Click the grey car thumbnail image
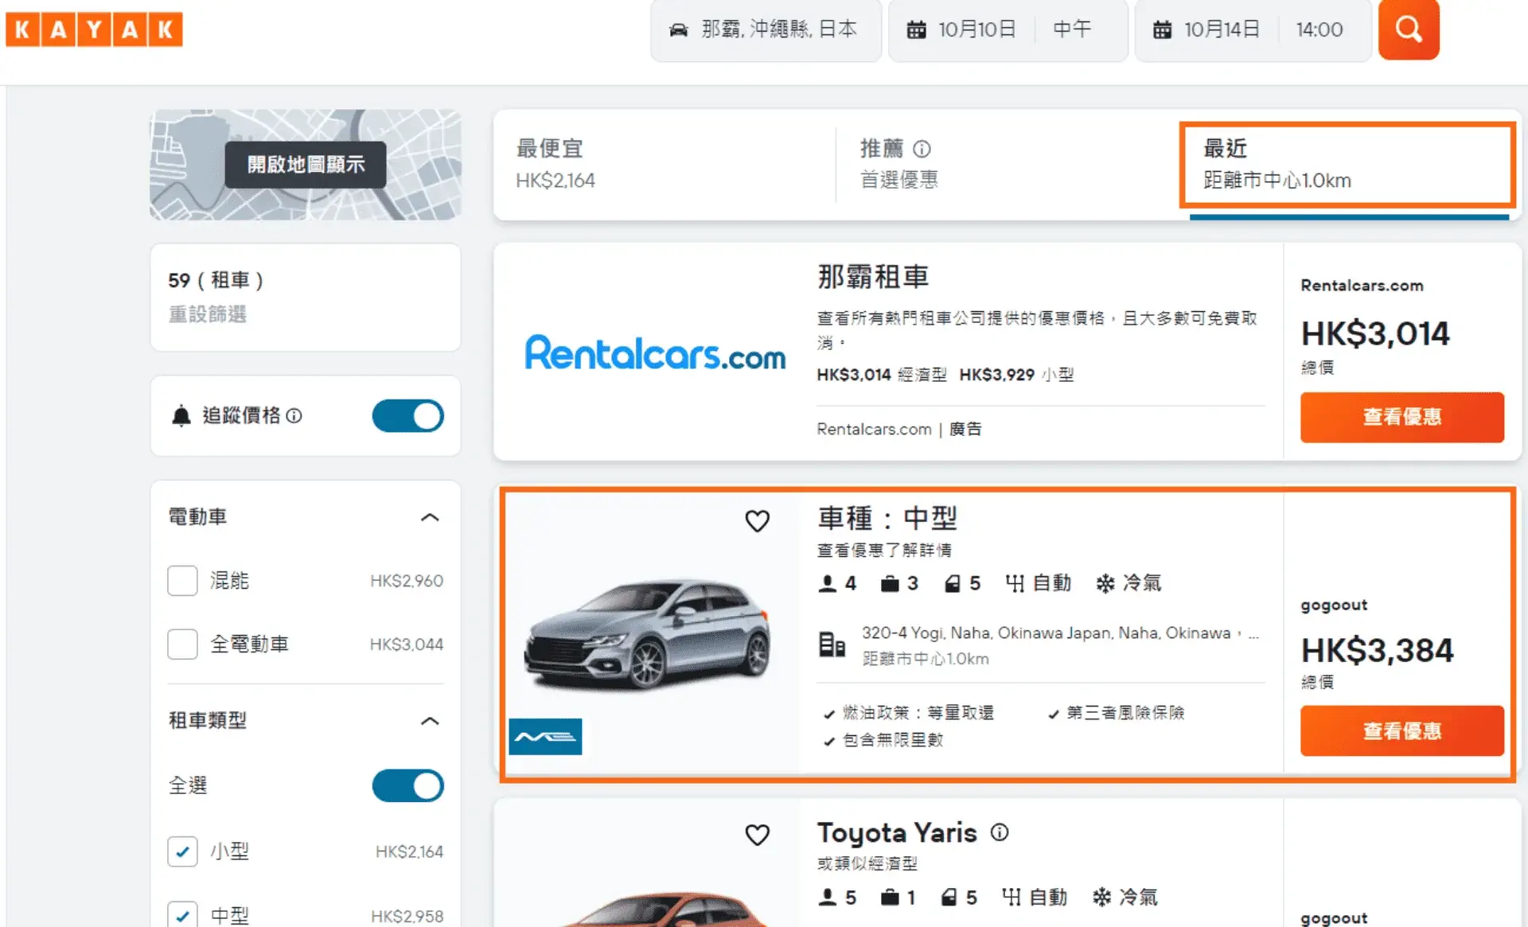Image resolution: width=1528 pixels, height=927 pixels. (x=647, y=635)
